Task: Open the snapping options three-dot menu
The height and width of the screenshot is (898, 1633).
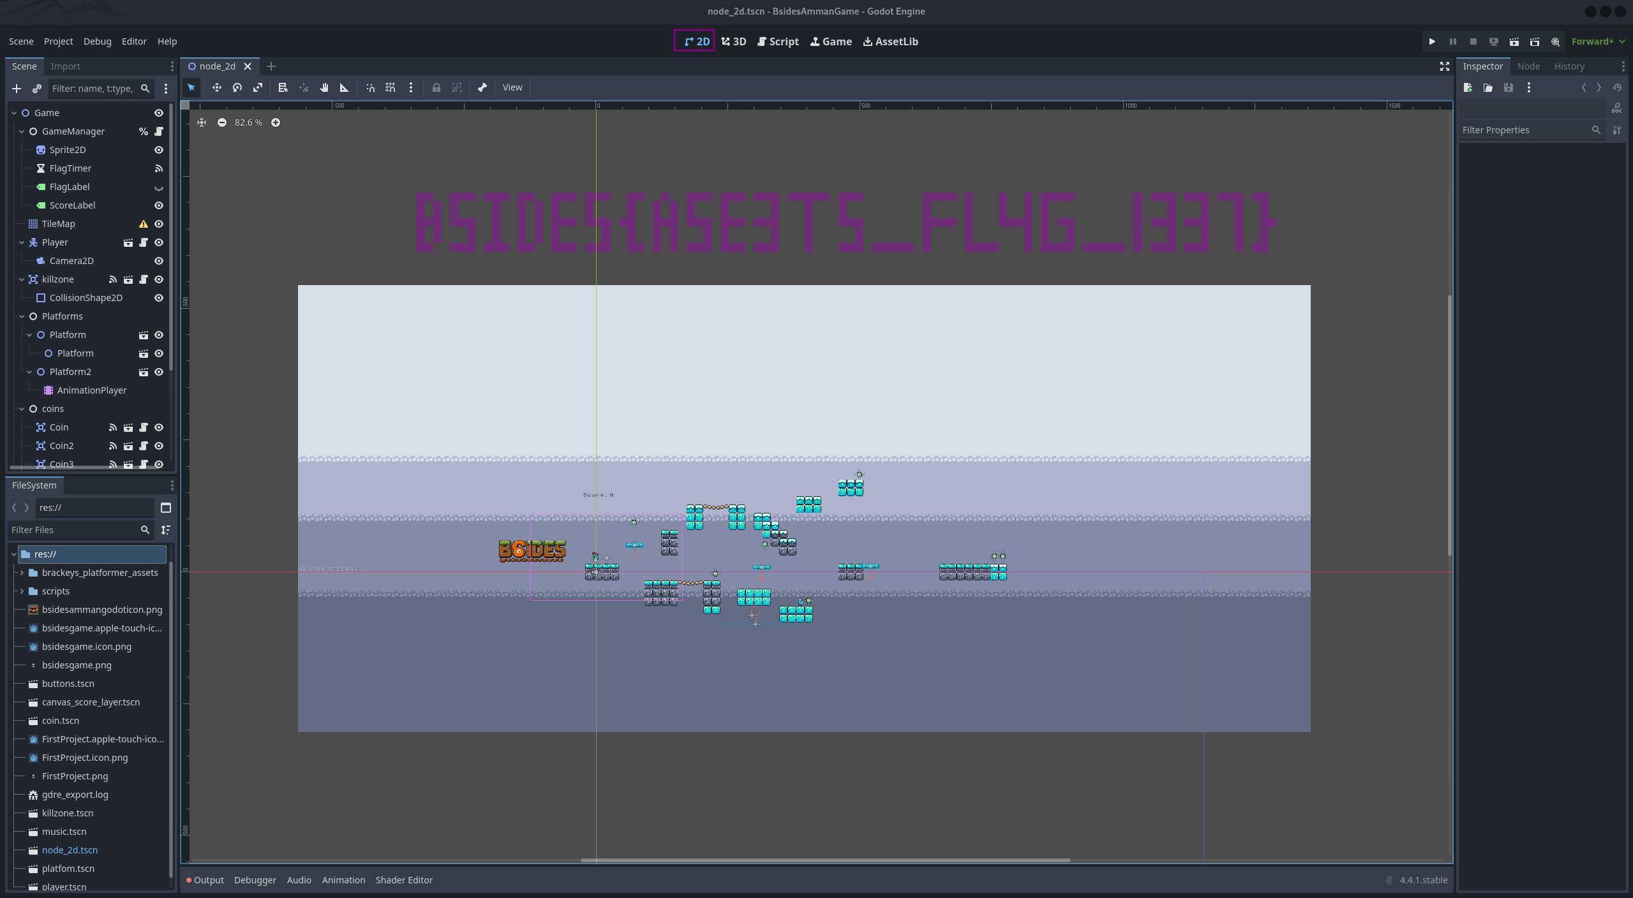Action: pos(411,87)
